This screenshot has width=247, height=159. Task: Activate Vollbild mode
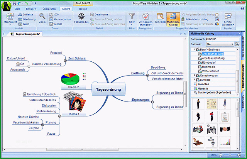tap(56, 24)
